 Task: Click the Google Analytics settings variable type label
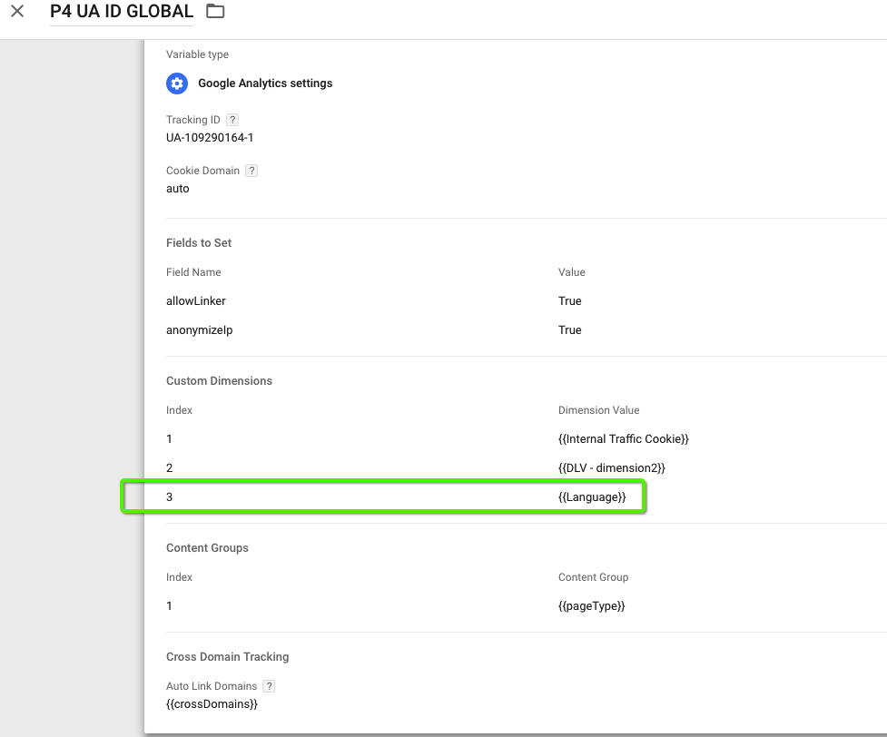point(265,84)
